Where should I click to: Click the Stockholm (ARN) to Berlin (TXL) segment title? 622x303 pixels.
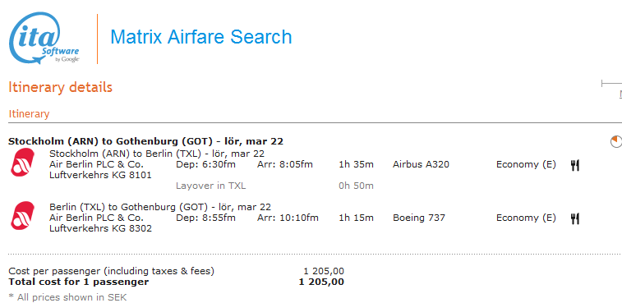(x=157, y=154)
